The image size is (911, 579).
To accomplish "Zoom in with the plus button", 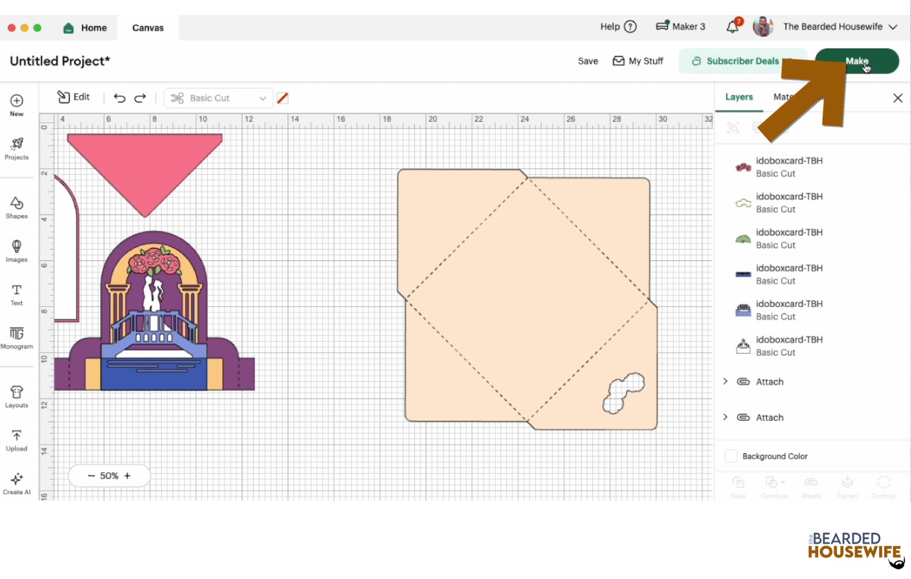I will point(128,476).
